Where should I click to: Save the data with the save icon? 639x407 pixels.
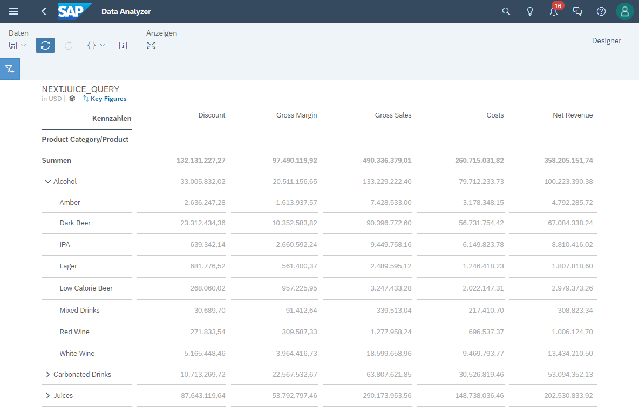pos(14,45)
